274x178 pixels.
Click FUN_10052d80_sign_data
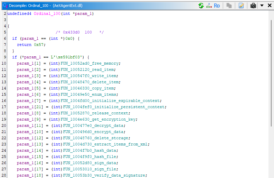point(90,163)
